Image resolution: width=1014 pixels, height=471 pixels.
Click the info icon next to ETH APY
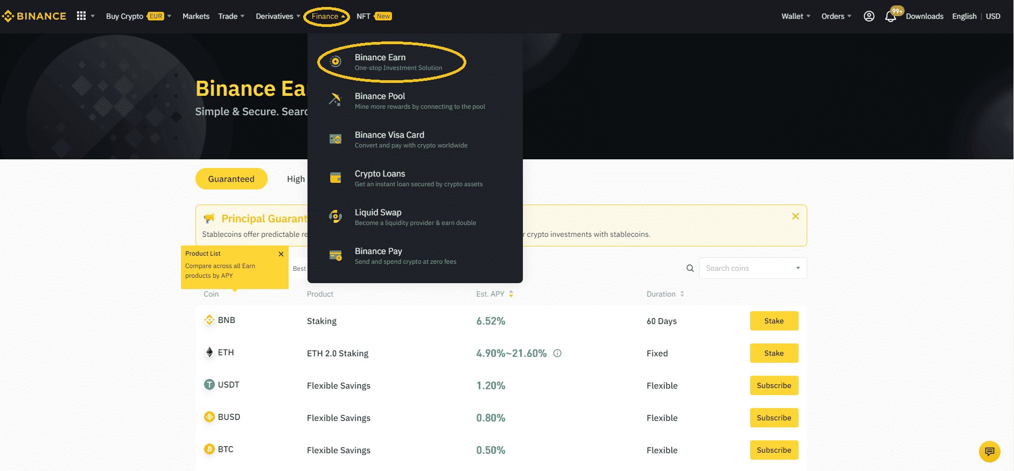557,353
